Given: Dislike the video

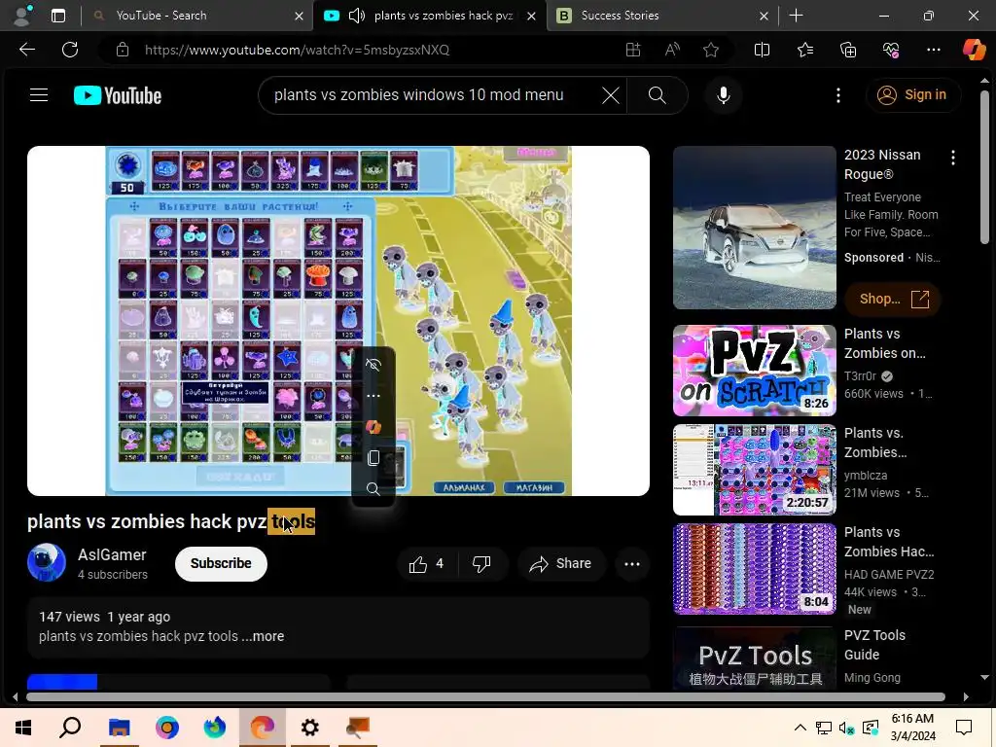Looking at the screenshot, I should point(482,563).
